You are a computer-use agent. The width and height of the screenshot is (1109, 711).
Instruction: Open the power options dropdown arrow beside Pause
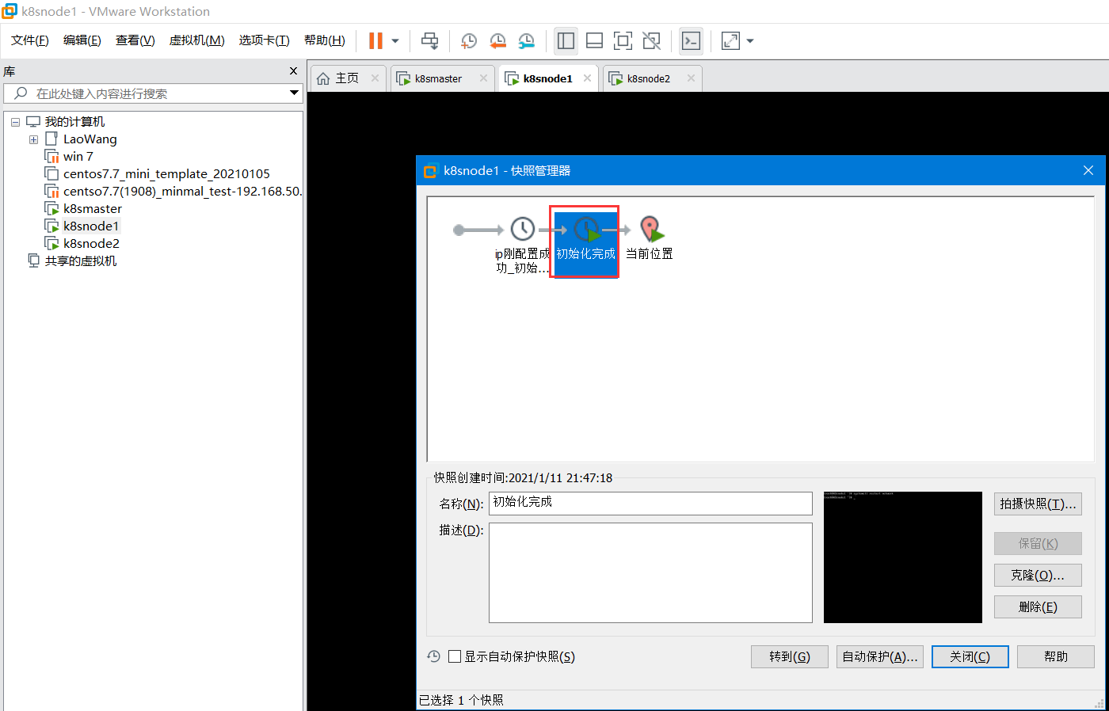395,41
